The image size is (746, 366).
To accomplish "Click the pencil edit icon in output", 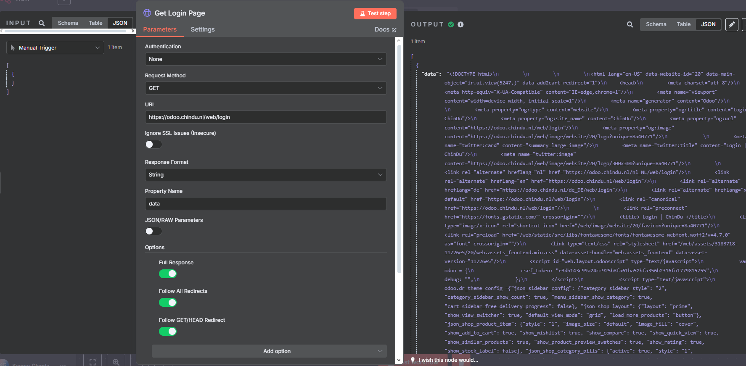I will tap(731, 24).
